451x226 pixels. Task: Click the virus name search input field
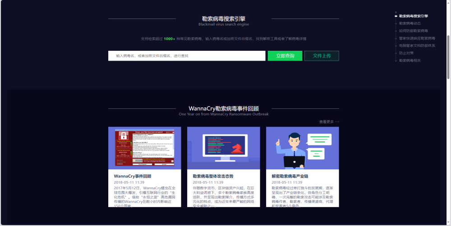(x=187, y=56)
